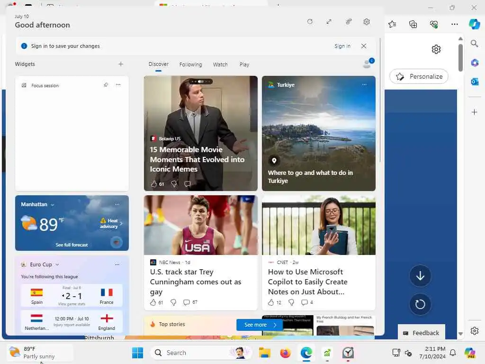Open the taskbar weather widget button
485x364 pixels.
coord(40,353)
